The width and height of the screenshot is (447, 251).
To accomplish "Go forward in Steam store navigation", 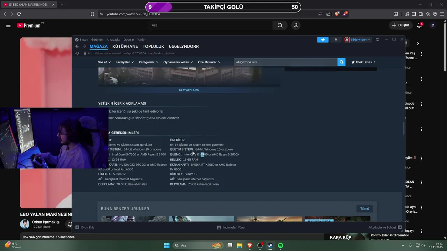I will 84,46.
